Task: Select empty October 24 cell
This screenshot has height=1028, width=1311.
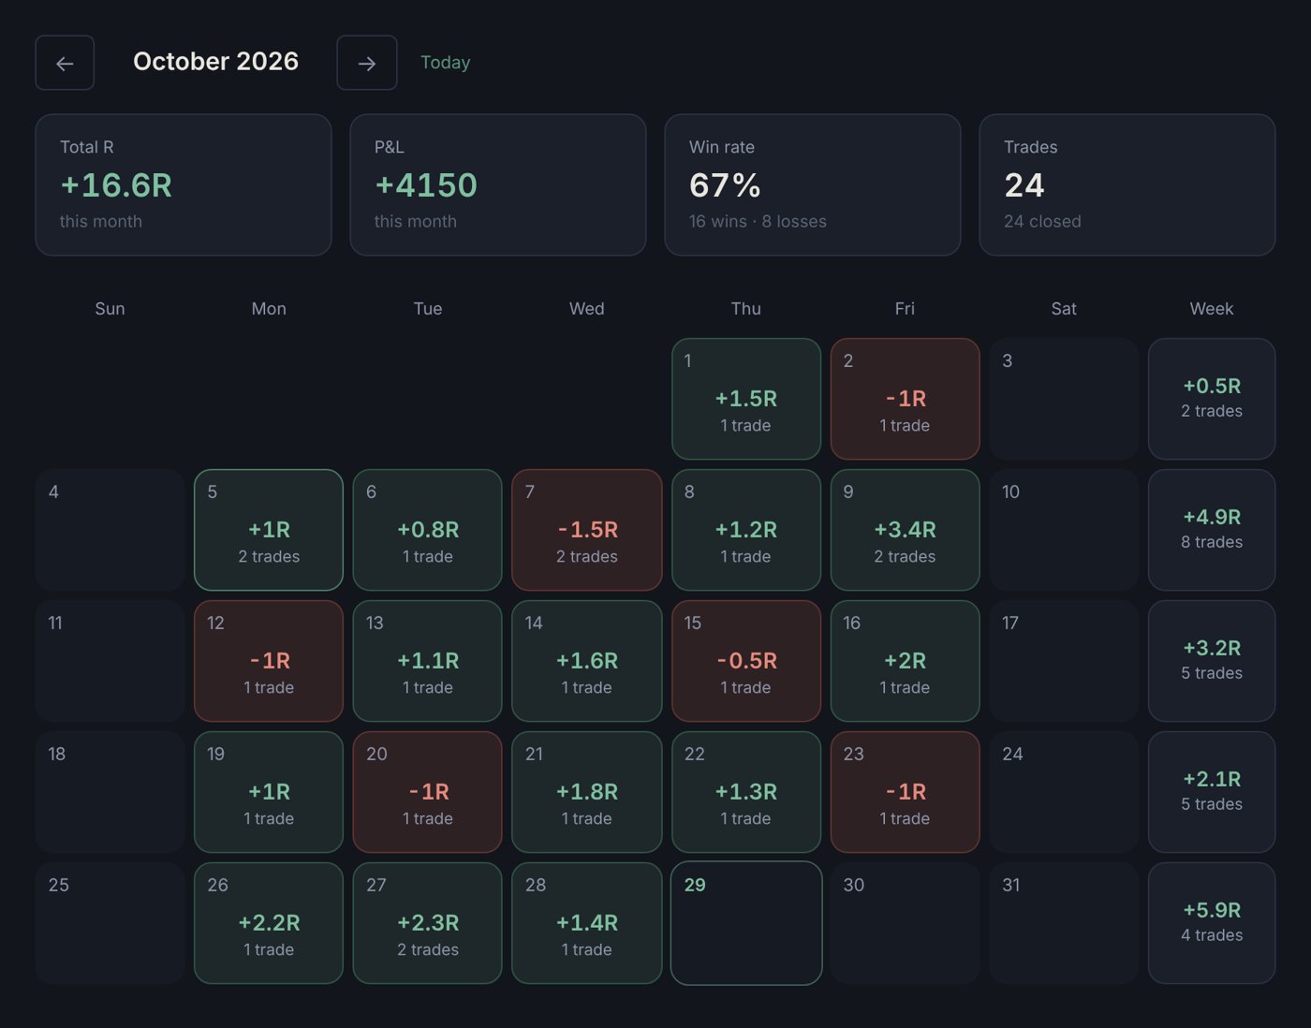Action: click(1064, 792)
